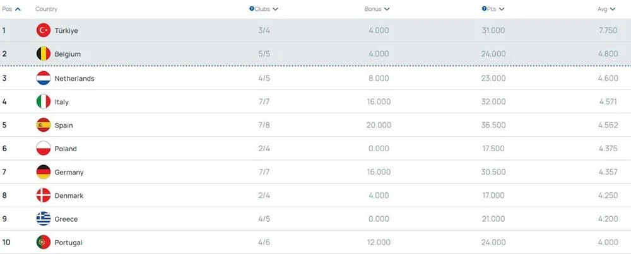631x254 pixels.
Task: Click the Greece flag icon
Action: [x=44, y=219]
